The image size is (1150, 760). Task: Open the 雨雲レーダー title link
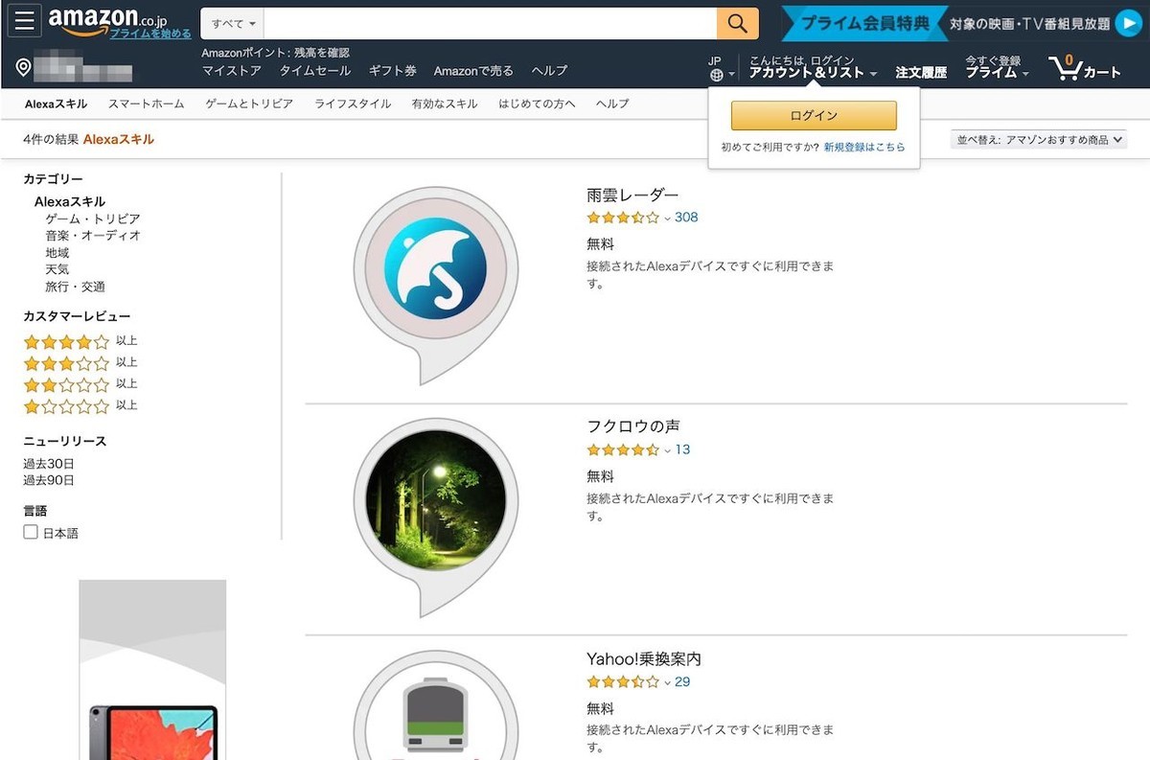pyautogui.click(x=632, y=195)
